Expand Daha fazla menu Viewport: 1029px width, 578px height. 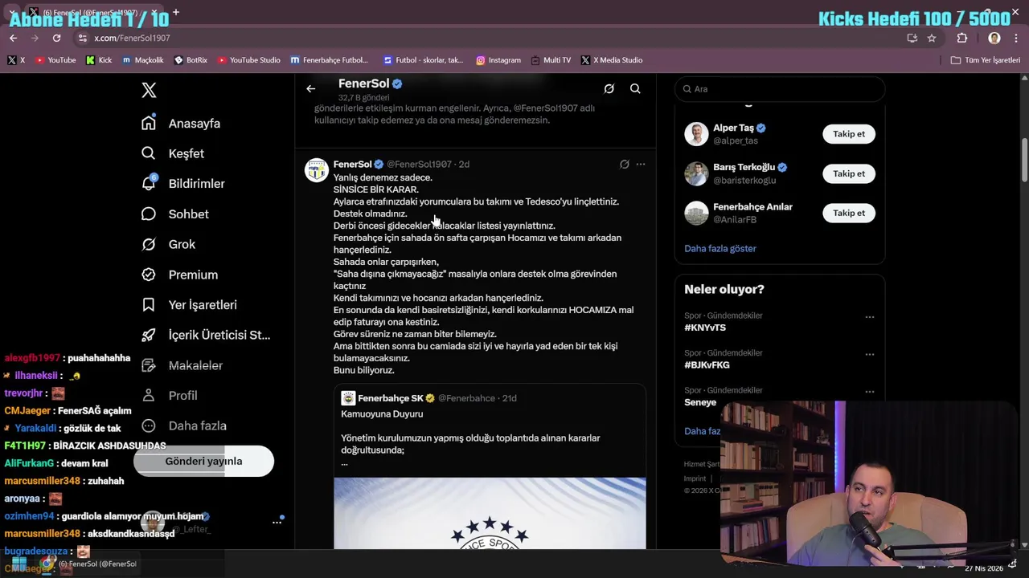point(184,425)
